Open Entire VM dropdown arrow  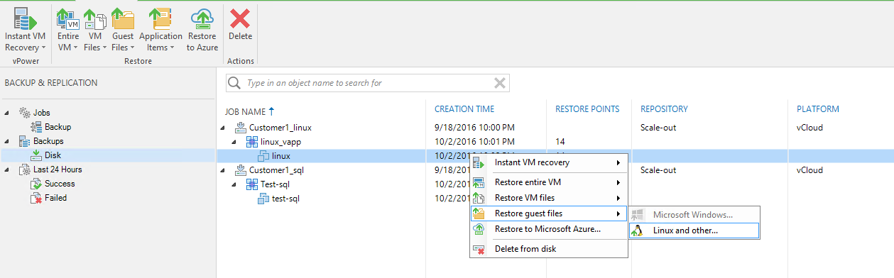click(x=76, y=48)
